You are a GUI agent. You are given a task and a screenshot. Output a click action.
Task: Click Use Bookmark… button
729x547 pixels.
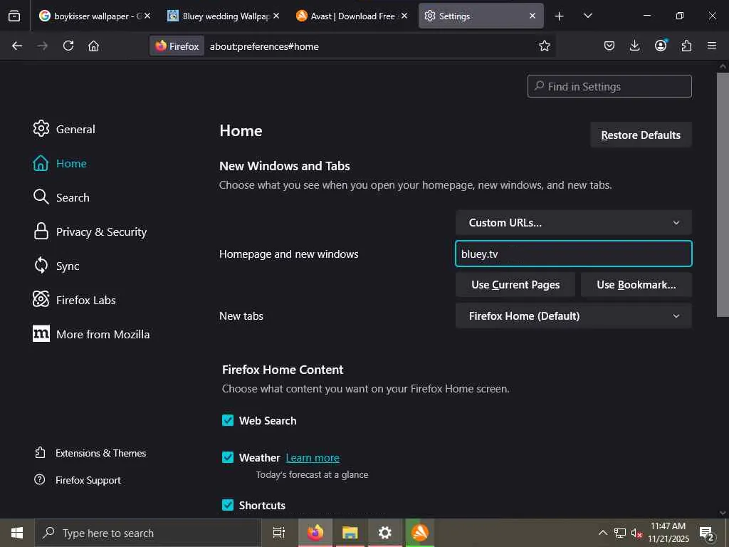point(636,285)
